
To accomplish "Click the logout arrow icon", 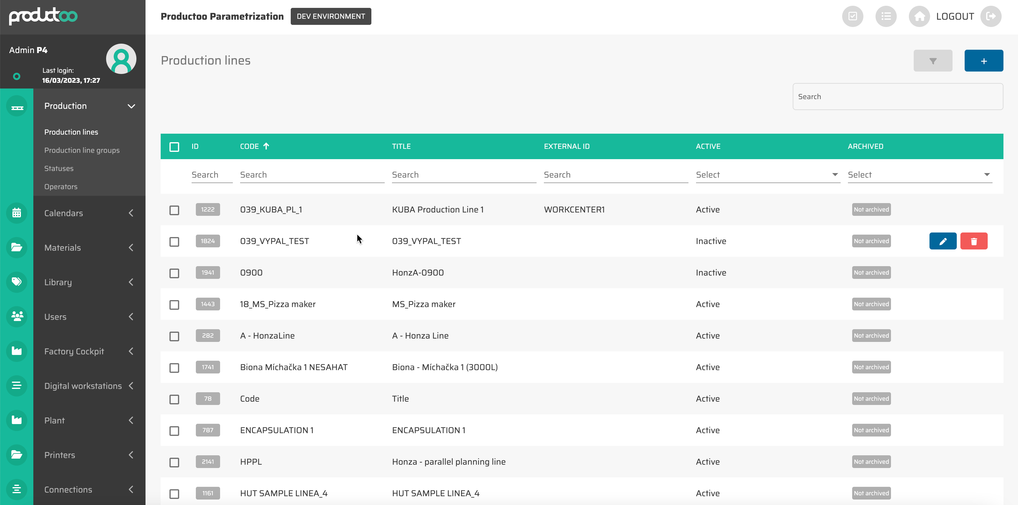I will [x=990, y=17].
